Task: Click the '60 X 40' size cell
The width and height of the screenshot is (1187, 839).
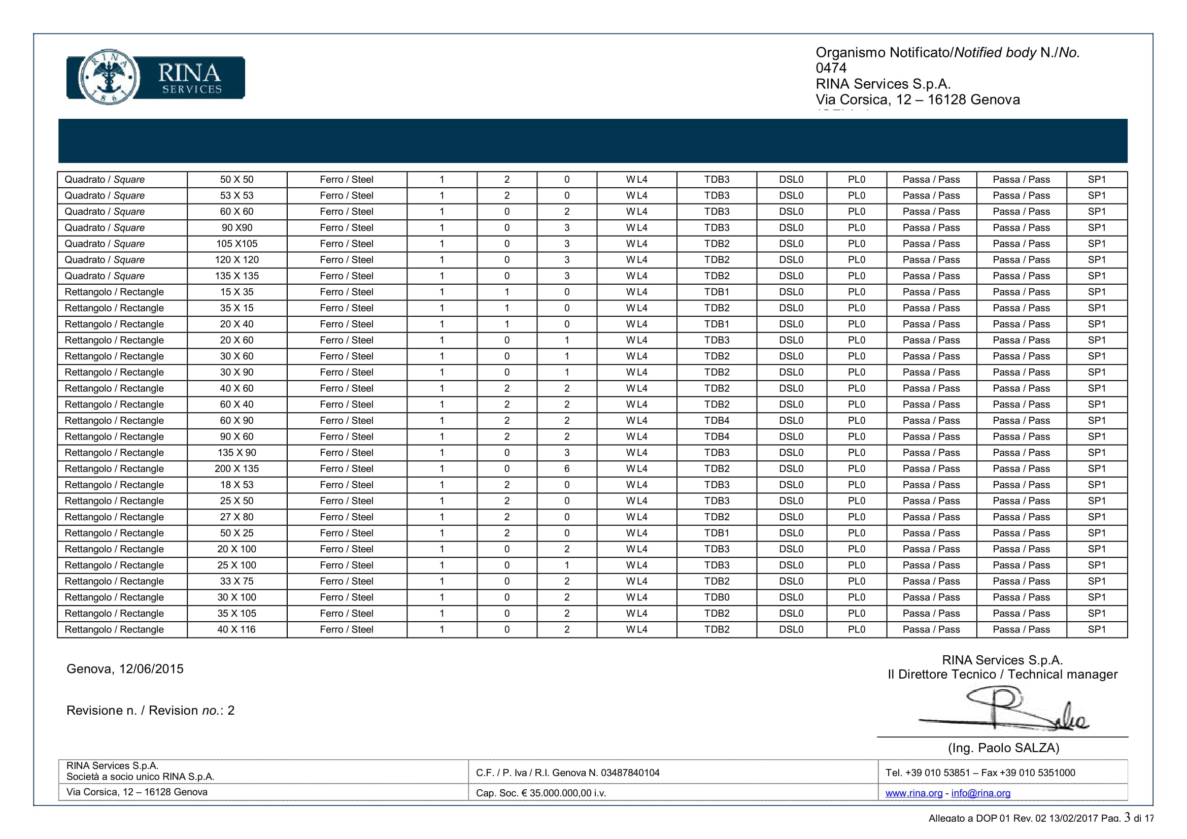Action: (x=237, y=404)
